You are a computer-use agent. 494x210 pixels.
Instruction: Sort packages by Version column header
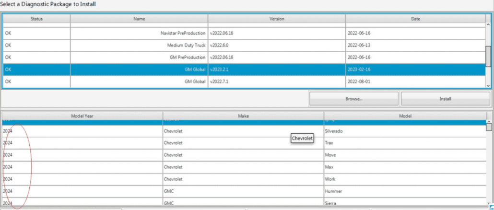click(x=277, y=19)
